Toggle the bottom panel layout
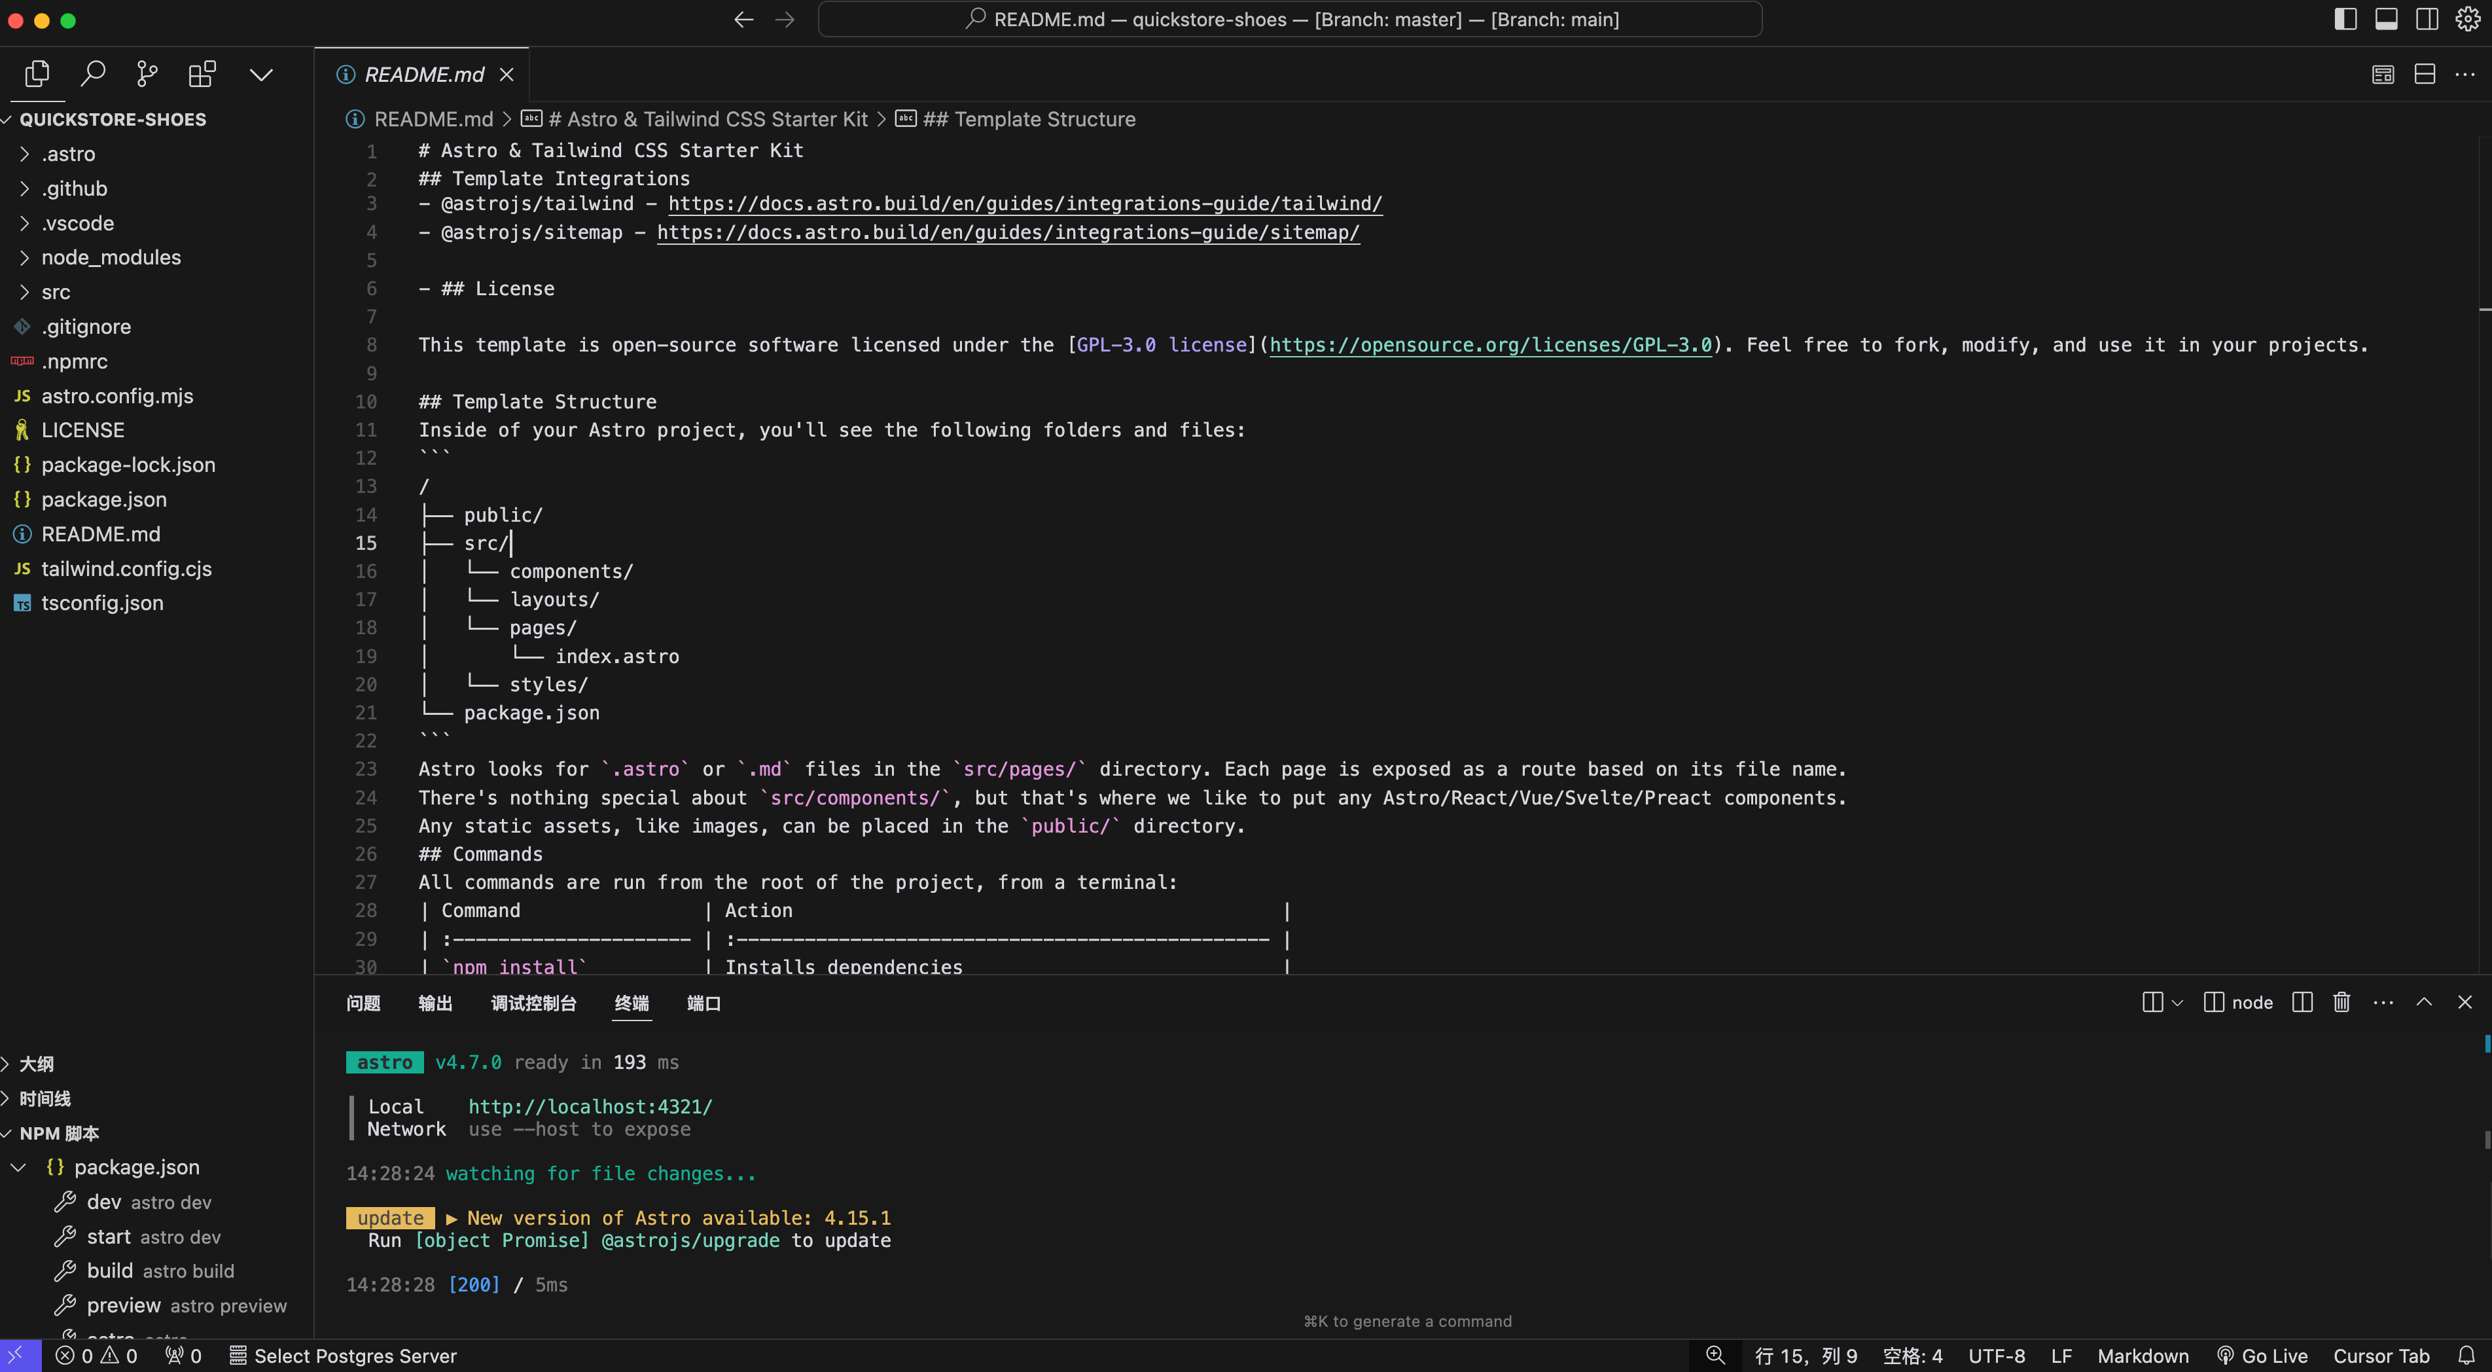Viewport: 2492px width, 1372px height. (x=2385, y=20)
